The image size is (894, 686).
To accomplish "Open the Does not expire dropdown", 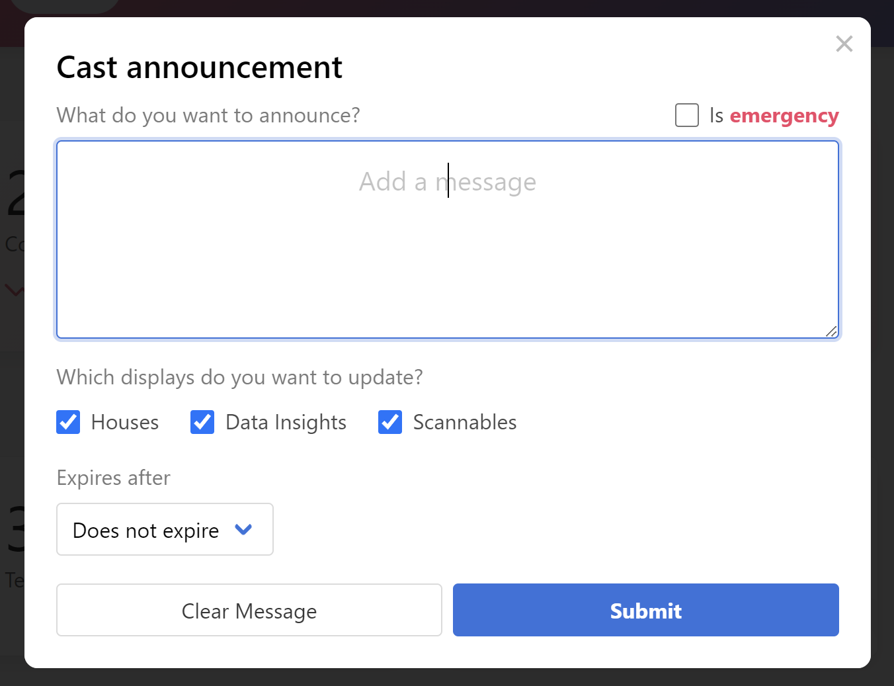I will 165,530.
